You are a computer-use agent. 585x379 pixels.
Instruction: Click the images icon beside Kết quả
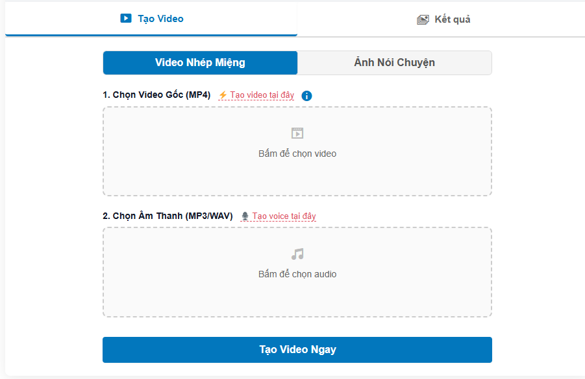423,19
